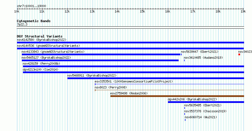The width and height of the screenshot is (252, 131).
Task: Open the nsv4140536 (gnomADStructuralVariants) label
Action: pos(48,46)
